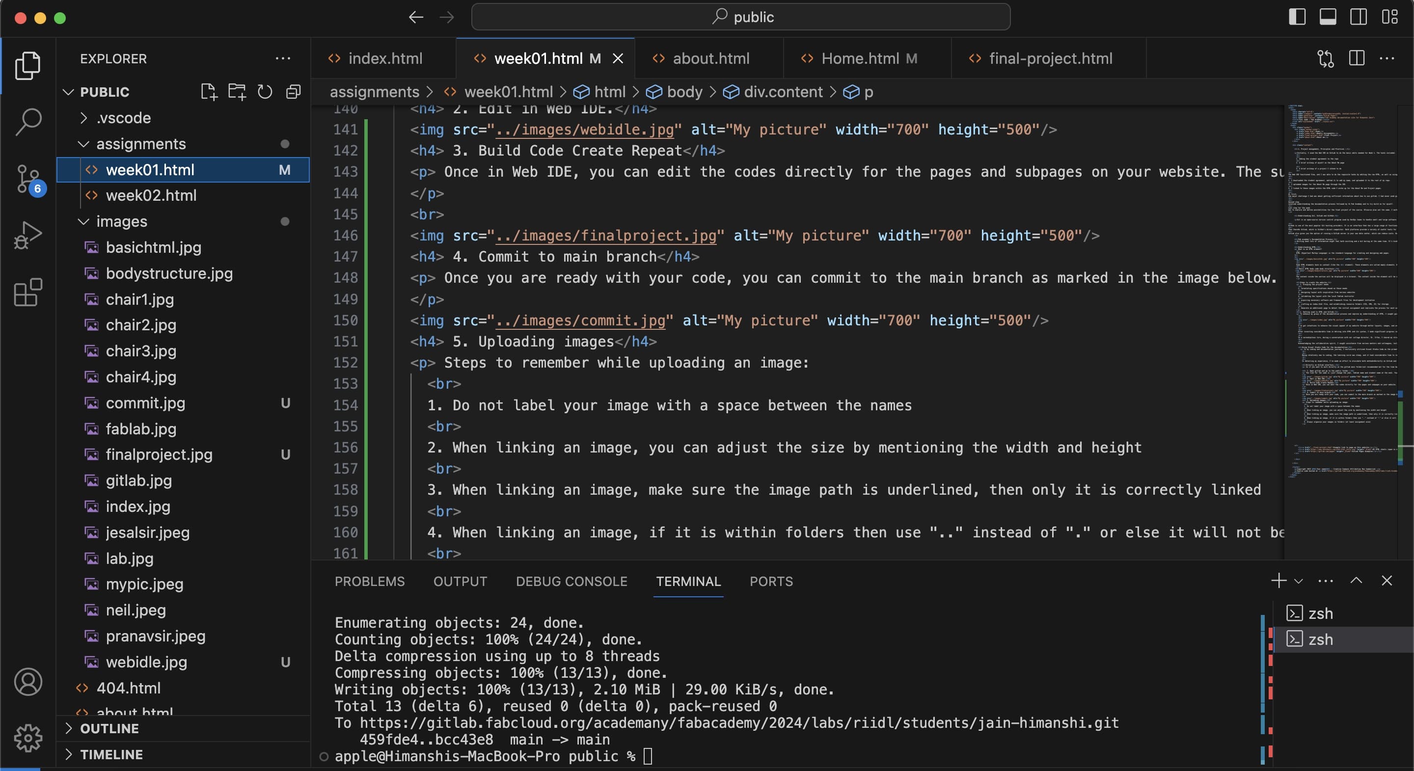The width and height of the screenshot is (1414, 771).
Task: Open changes compare icon in editor toolbar
Action: point(1326,58)
